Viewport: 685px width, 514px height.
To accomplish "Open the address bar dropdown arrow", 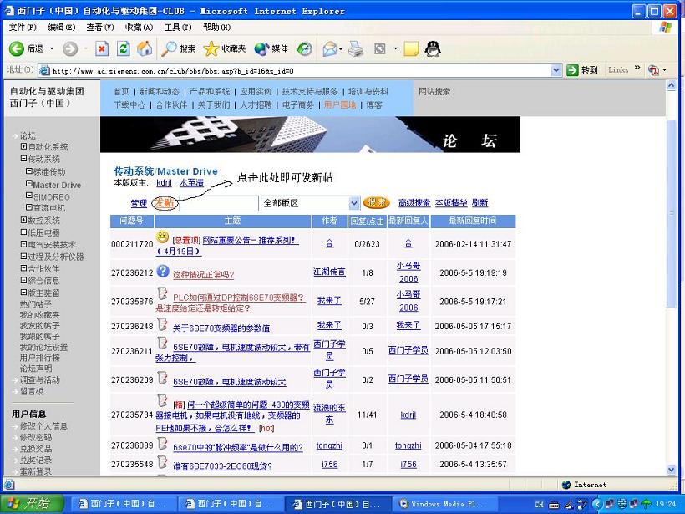I will click(x=556, y=70).
